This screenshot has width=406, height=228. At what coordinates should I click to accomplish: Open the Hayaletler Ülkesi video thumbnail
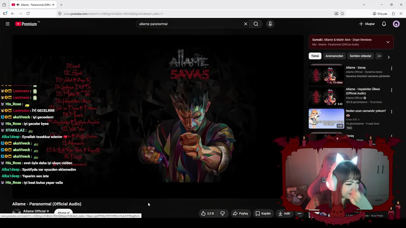326,97
